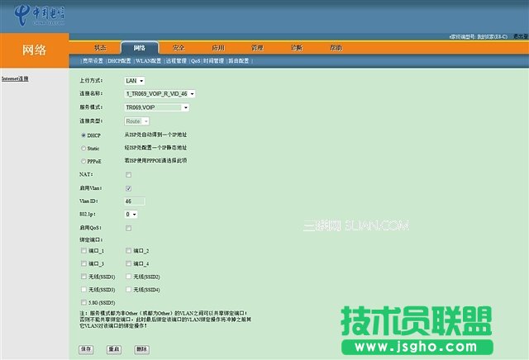The height and width of the screenshot is (360, 529).
Task: Open WLAN配置 submenu item
Action: (x=150, y=61)
